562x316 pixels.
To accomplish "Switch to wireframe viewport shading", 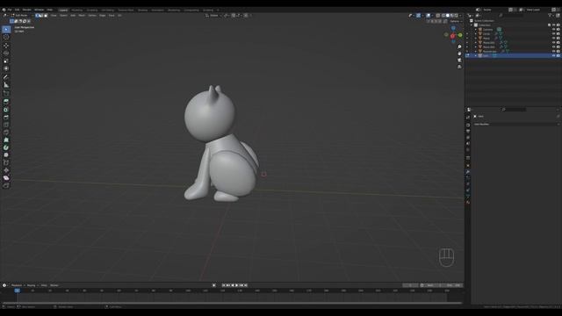I will click(443, 16).
